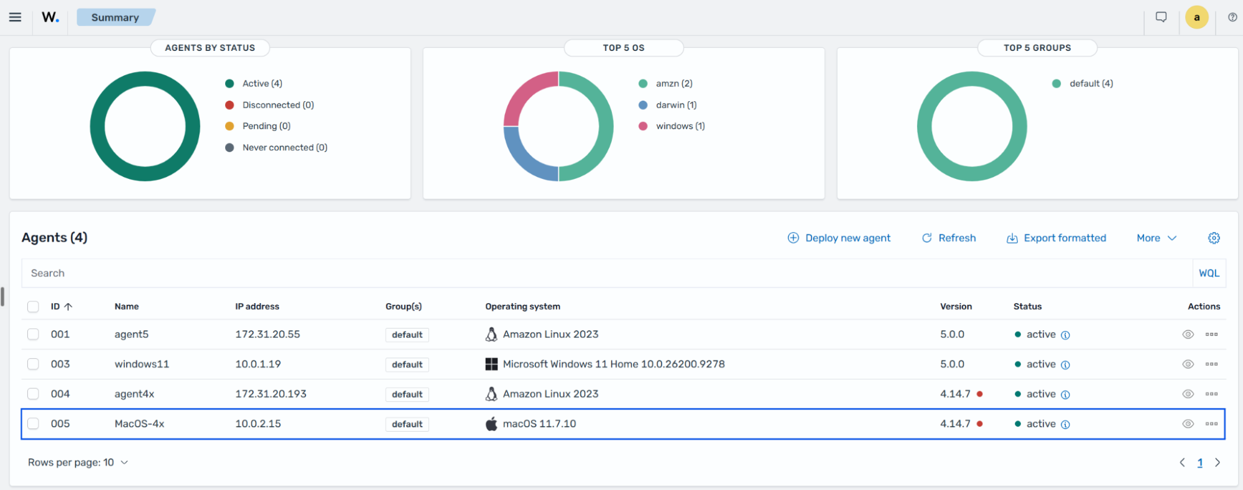This screenshot has height=490, width=1243.
Task: Click the agents Search field
Action: coord(607,273)
